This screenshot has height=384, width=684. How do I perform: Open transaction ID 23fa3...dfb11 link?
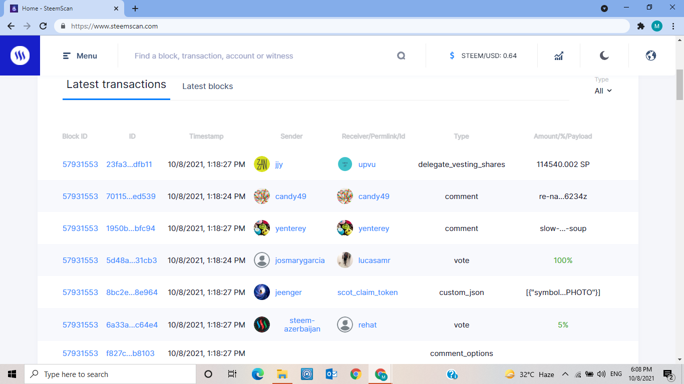click(x=129, y=164)
